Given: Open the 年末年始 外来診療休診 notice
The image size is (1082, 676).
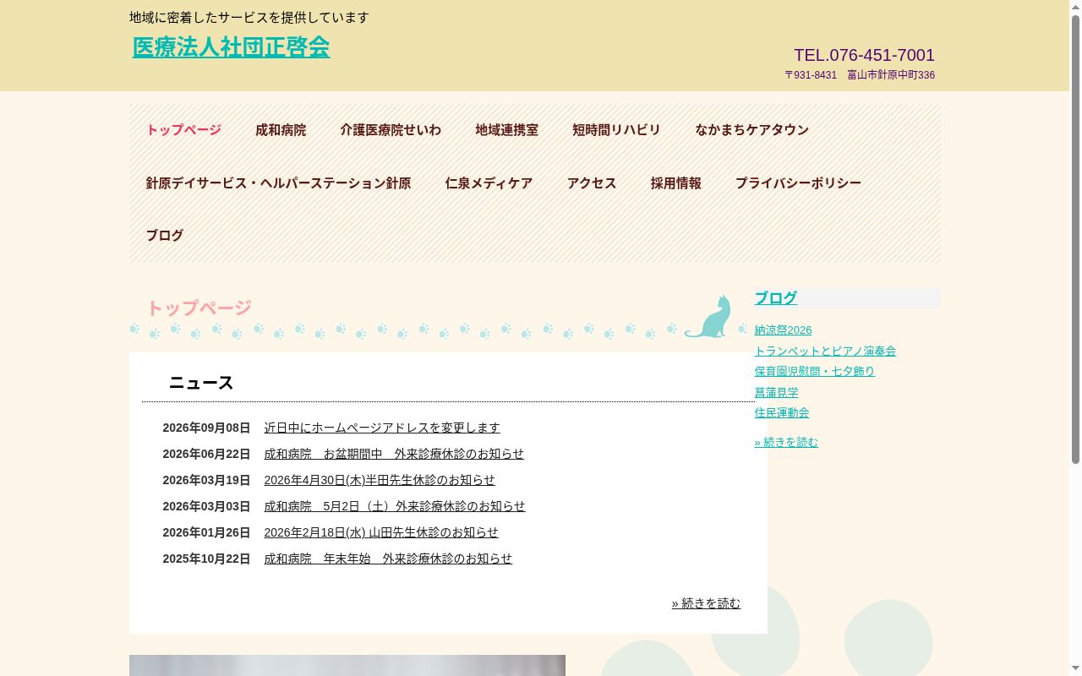Looking at the screenshot, I should 388,559.
